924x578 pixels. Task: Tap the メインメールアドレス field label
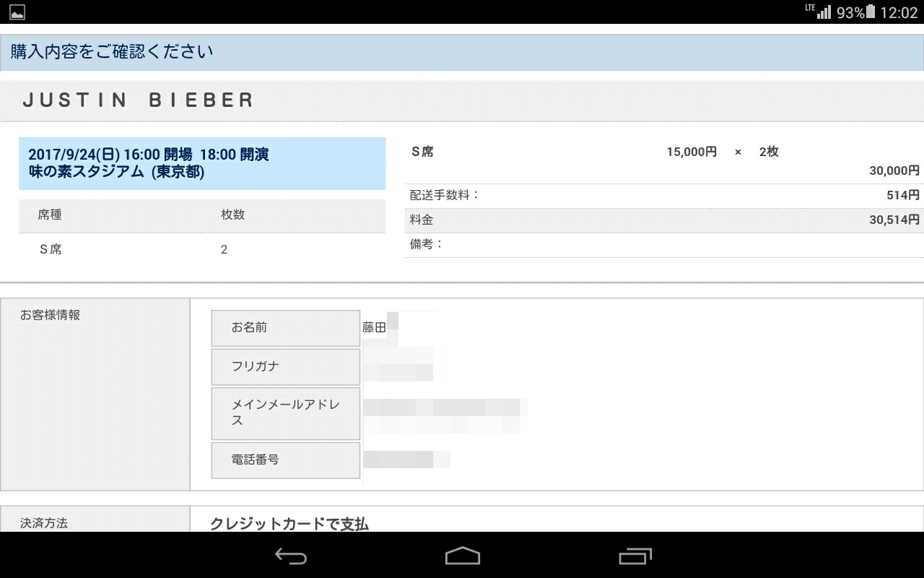pos(285,413)
